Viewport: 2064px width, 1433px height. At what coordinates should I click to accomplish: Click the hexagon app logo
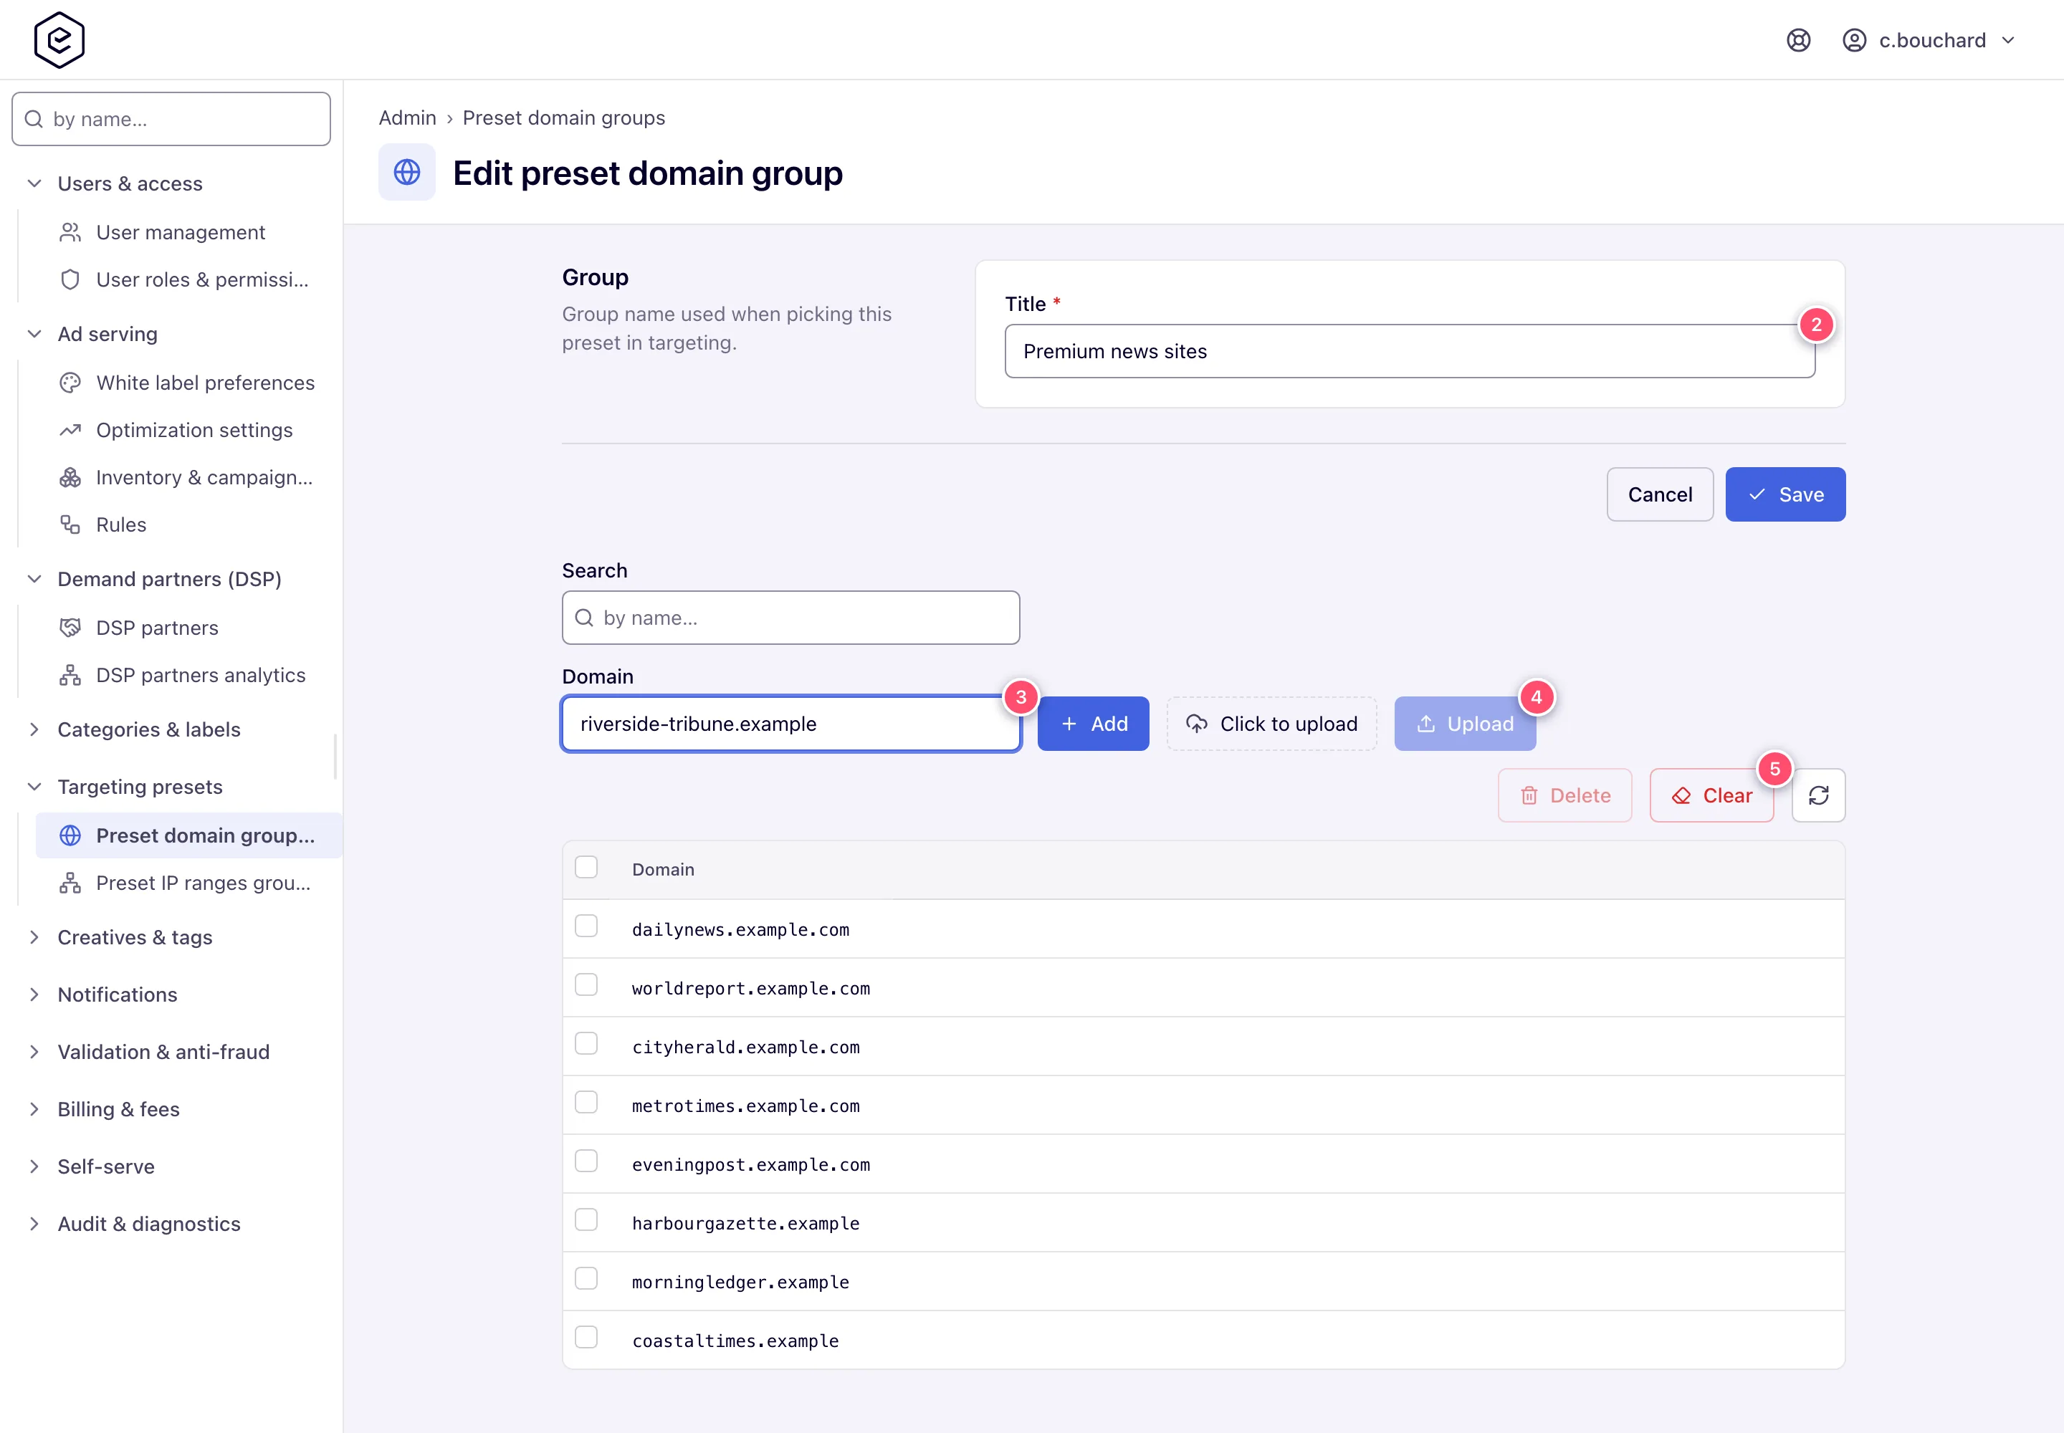[59, 39]
